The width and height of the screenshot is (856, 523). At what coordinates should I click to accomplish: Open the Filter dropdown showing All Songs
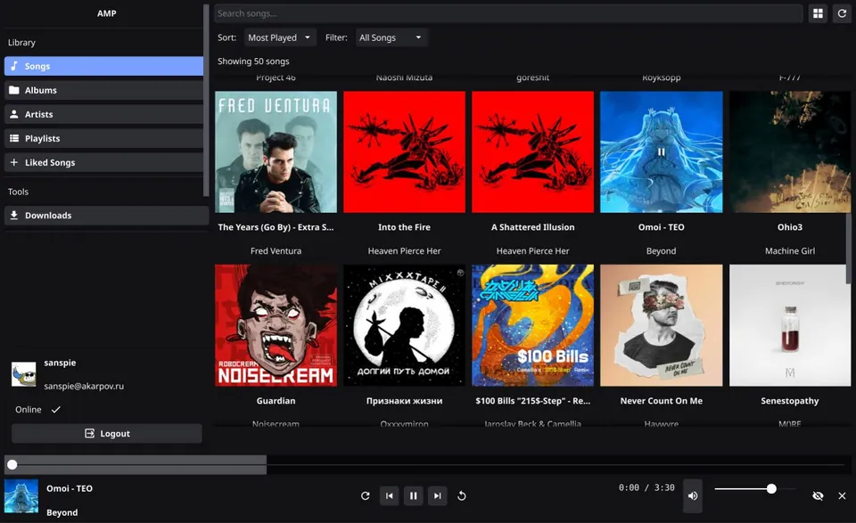[x=391, y=37]
